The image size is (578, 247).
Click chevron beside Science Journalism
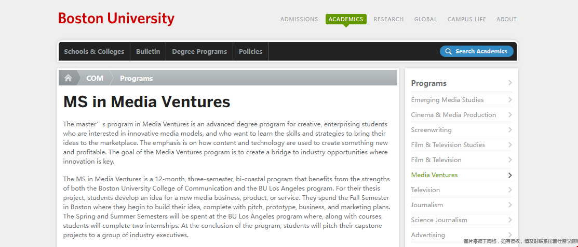510,220
